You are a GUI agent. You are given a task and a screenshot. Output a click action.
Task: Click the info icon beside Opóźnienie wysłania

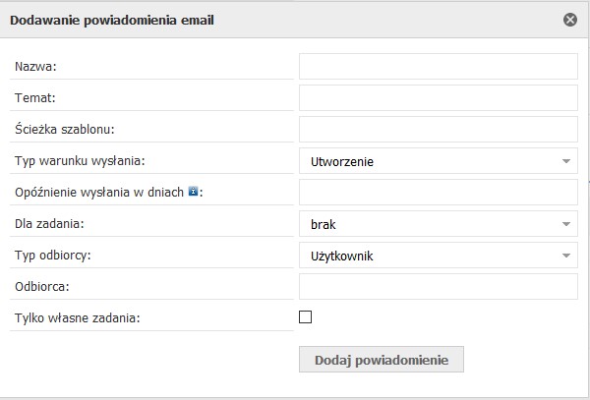193,191
